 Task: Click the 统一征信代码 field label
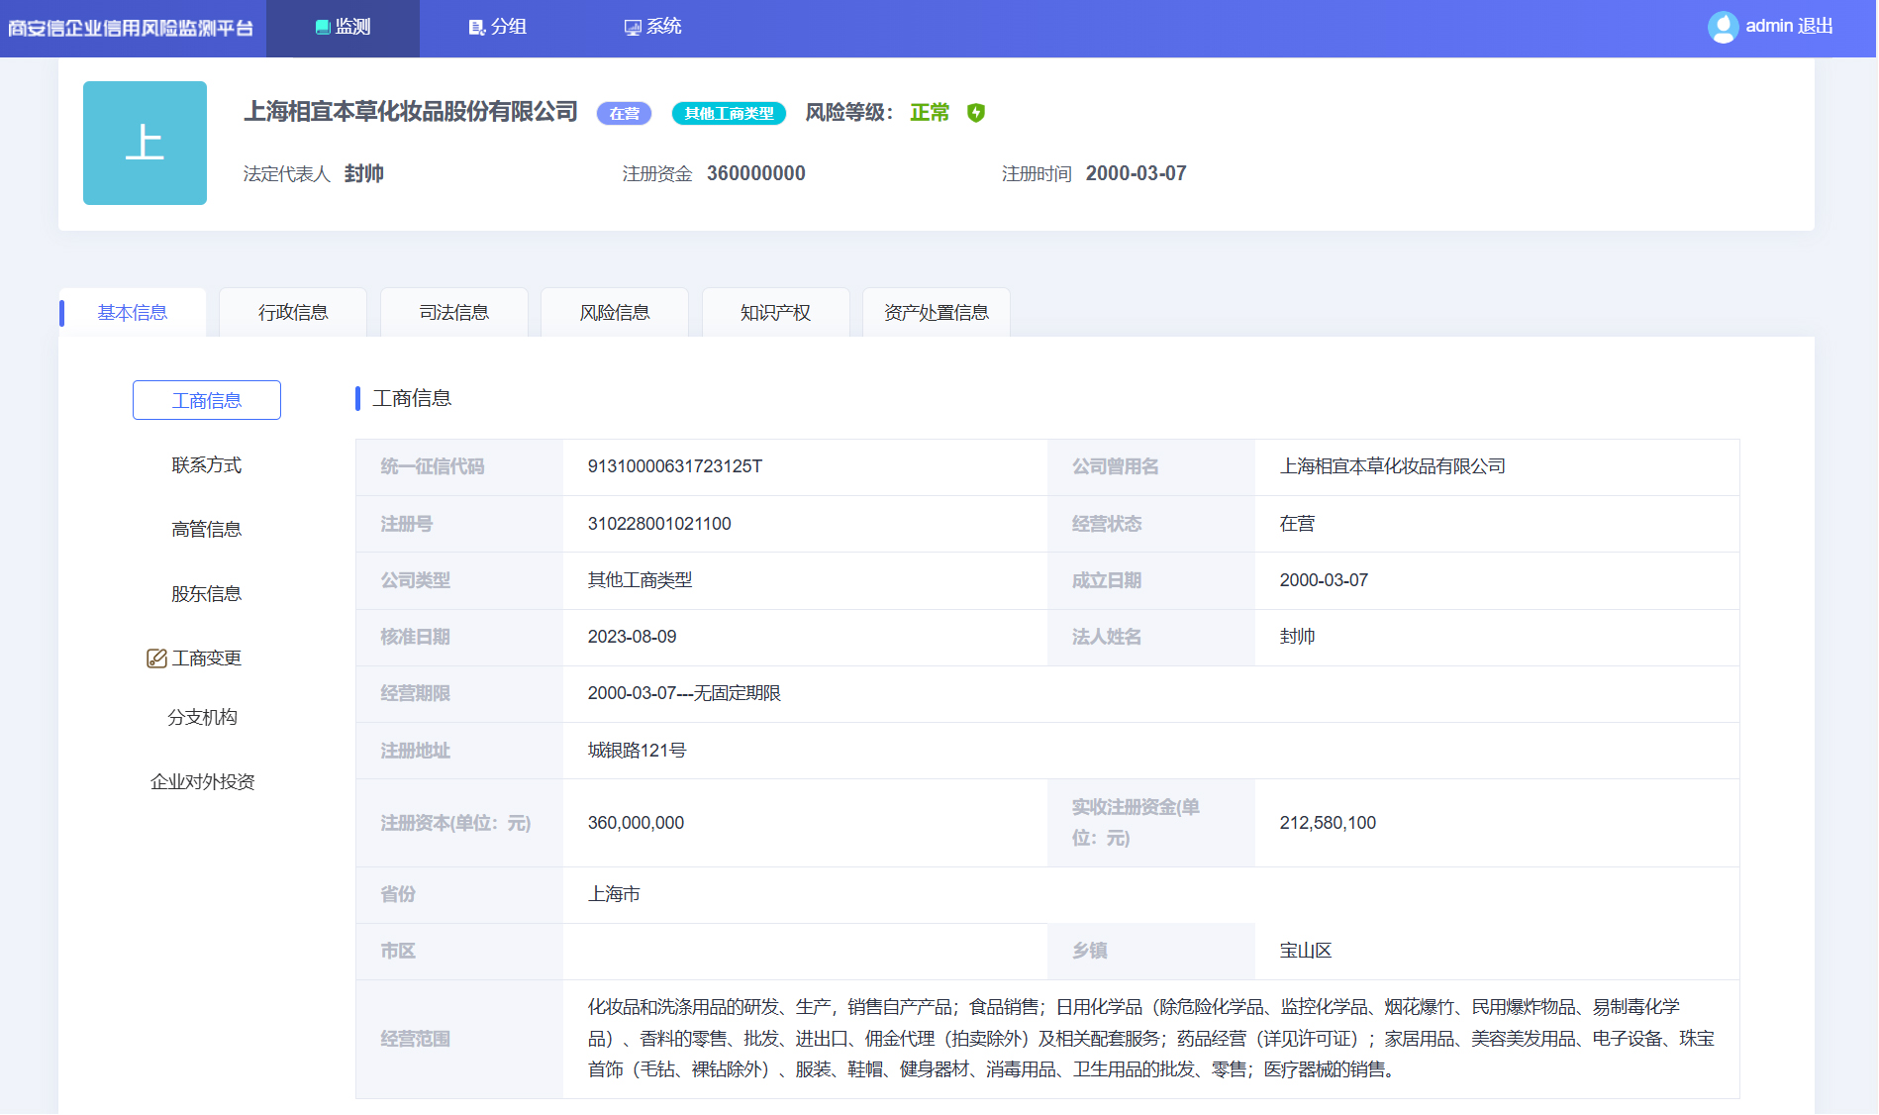coord(433,466)
